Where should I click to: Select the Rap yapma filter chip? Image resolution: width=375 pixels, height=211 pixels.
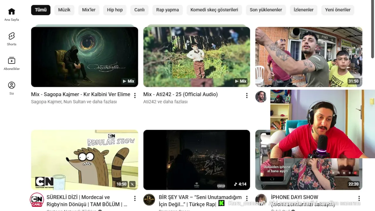pos(168,10)
